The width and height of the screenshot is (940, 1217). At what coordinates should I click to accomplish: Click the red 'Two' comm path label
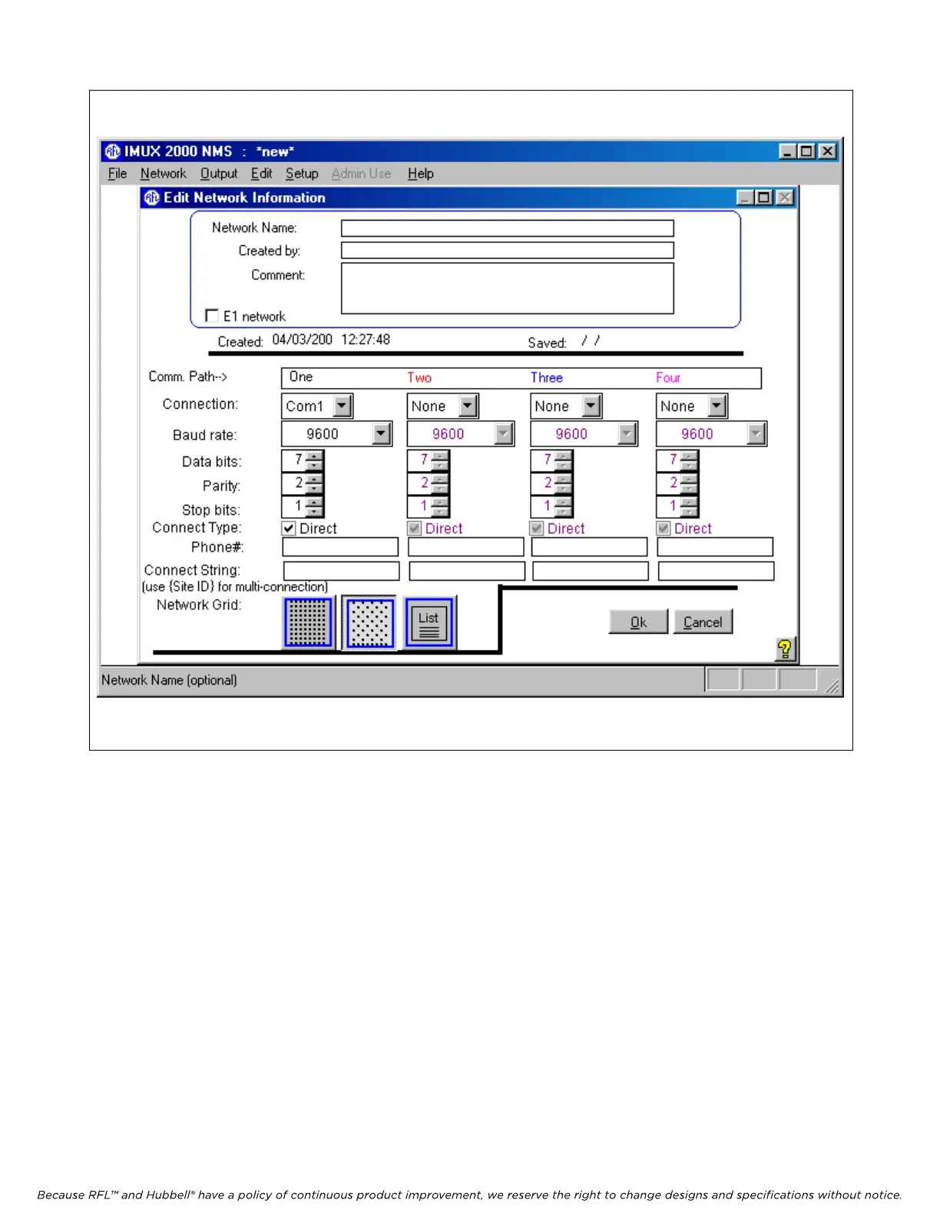(x=419, y=377)
